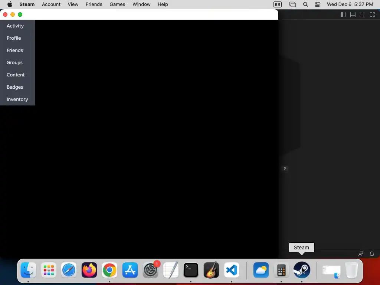Launch Safari from the Dock
This screenshot has width=380, height=285.
pyautogui.click(x=69, y=270)
